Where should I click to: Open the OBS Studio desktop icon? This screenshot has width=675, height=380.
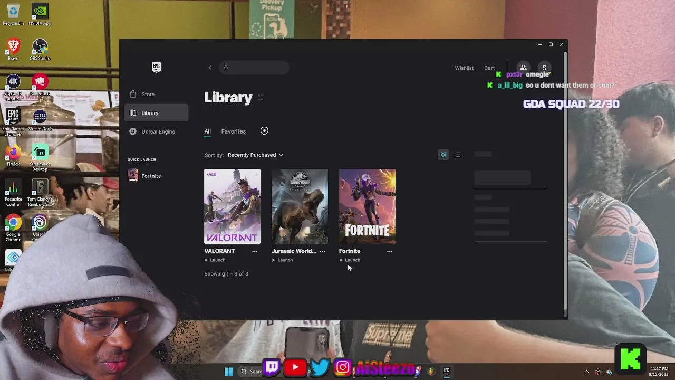click(40, 50)
